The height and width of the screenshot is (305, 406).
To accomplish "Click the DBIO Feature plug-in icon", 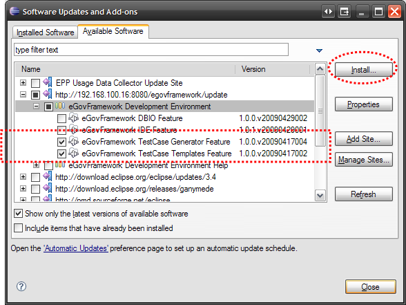I will (x=74, y=118).
